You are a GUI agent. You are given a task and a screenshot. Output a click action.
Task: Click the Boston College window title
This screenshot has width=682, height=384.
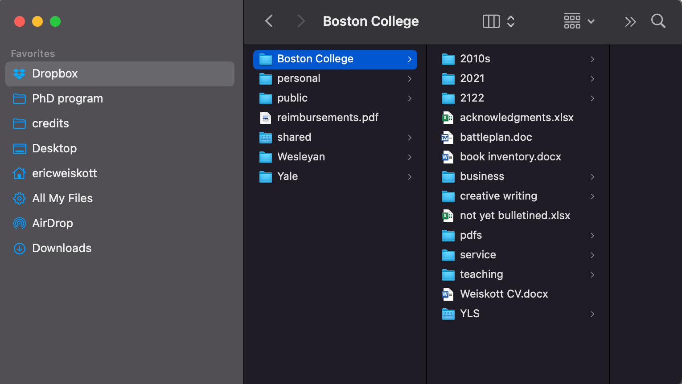click(371, 21)
